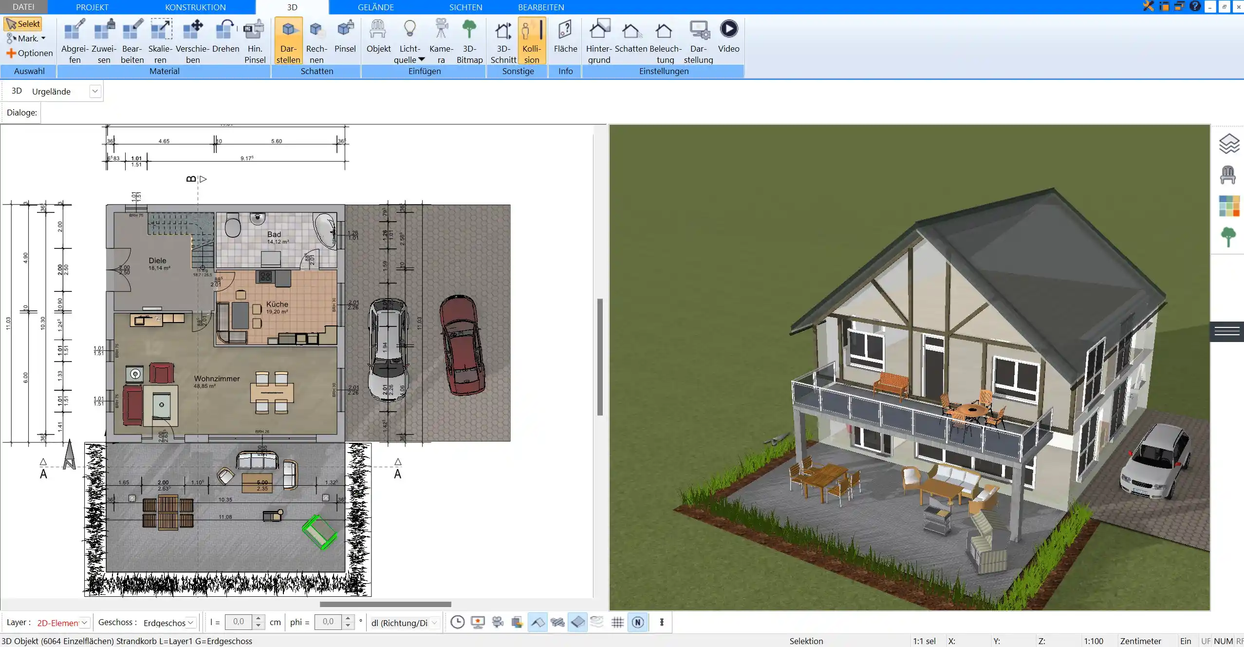The height and width of the screenshot is (647, 1244).
Task: Toggle the Kollision mode
Action: (x=532, y=41)
